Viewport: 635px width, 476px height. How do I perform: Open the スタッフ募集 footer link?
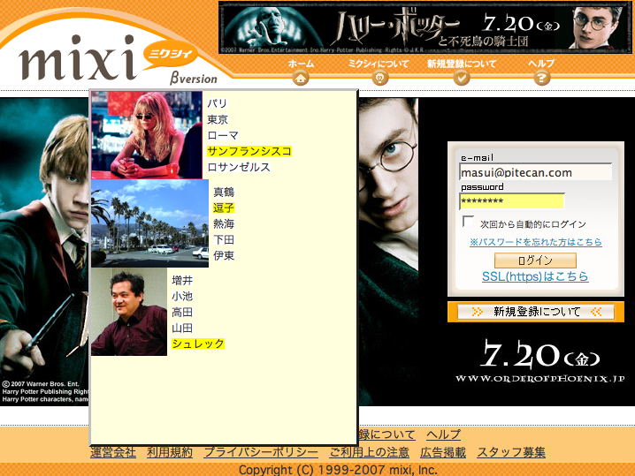click(x=511, y=452)
